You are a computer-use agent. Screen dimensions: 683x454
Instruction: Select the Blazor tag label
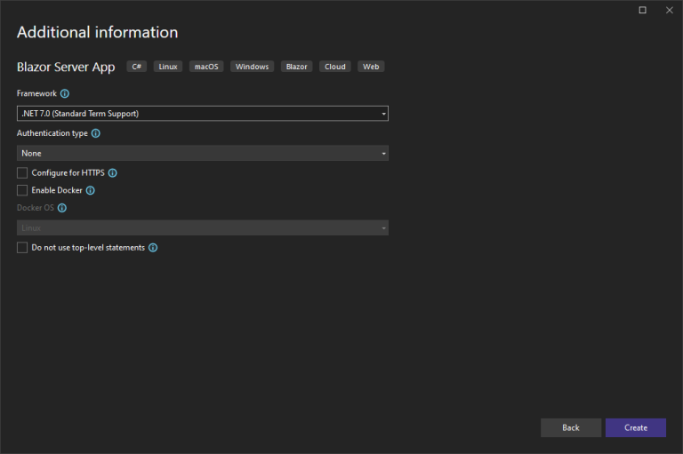point(297,67)
